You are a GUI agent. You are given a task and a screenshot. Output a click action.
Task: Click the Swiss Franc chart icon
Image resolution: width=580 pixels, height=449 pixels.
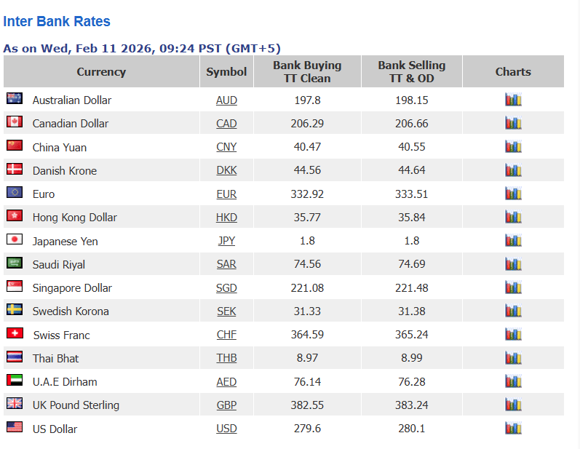point(513,334)
